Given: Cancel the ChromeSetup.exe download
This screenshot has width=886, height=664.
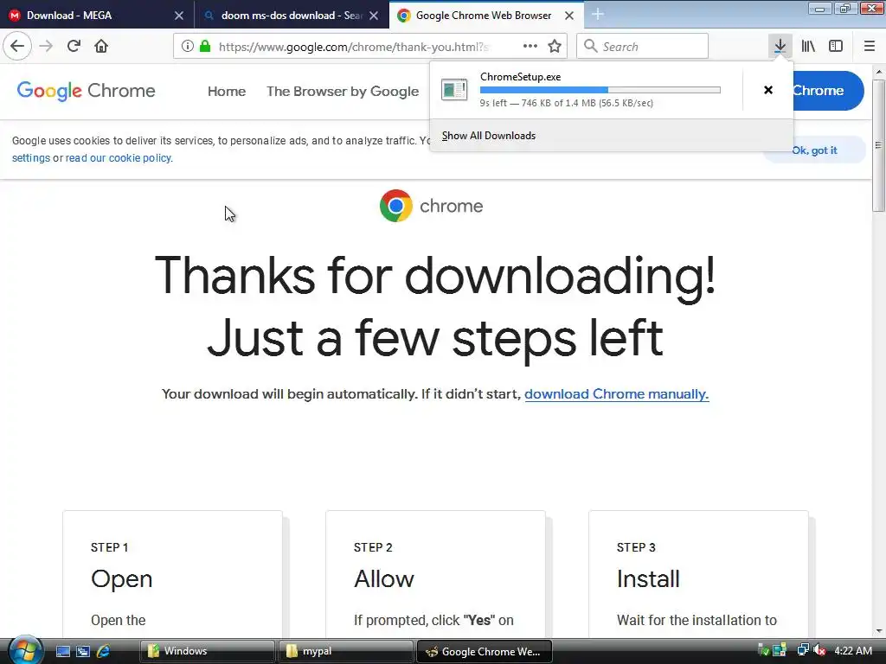Looking at the screenshot, I should (768, 90).
